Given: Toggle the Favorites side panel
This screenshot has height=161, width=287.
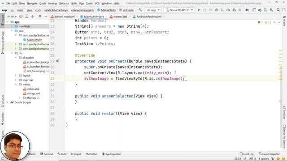Looking at the screenshot, I should 3,119.
